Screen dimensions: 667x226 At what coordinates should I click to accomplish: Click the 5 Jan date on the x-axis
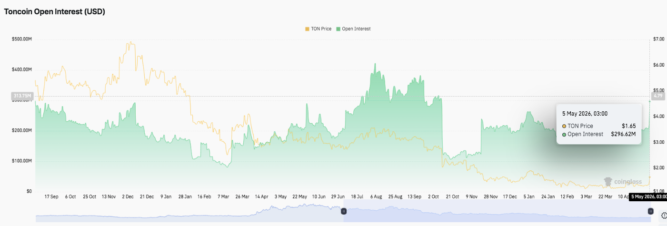(528, 197)
